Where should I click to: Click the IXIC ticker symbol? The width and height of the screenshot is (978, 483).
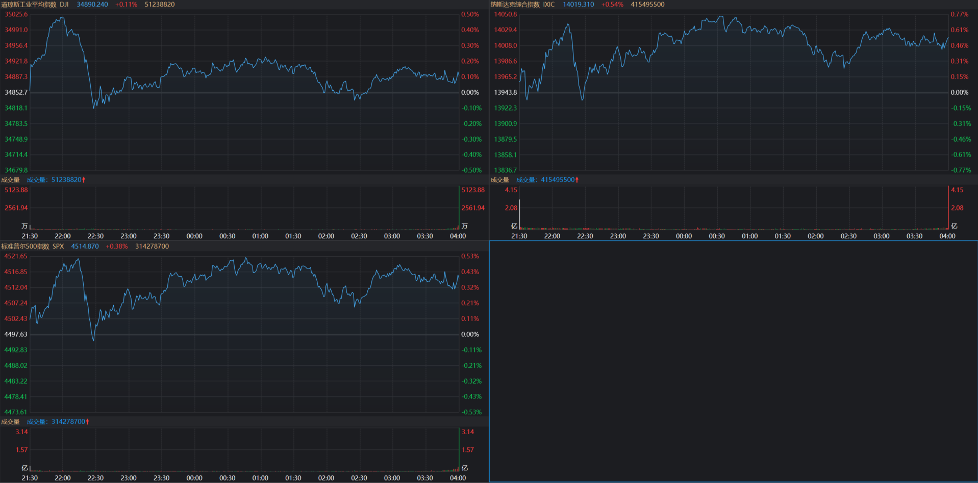549,4
